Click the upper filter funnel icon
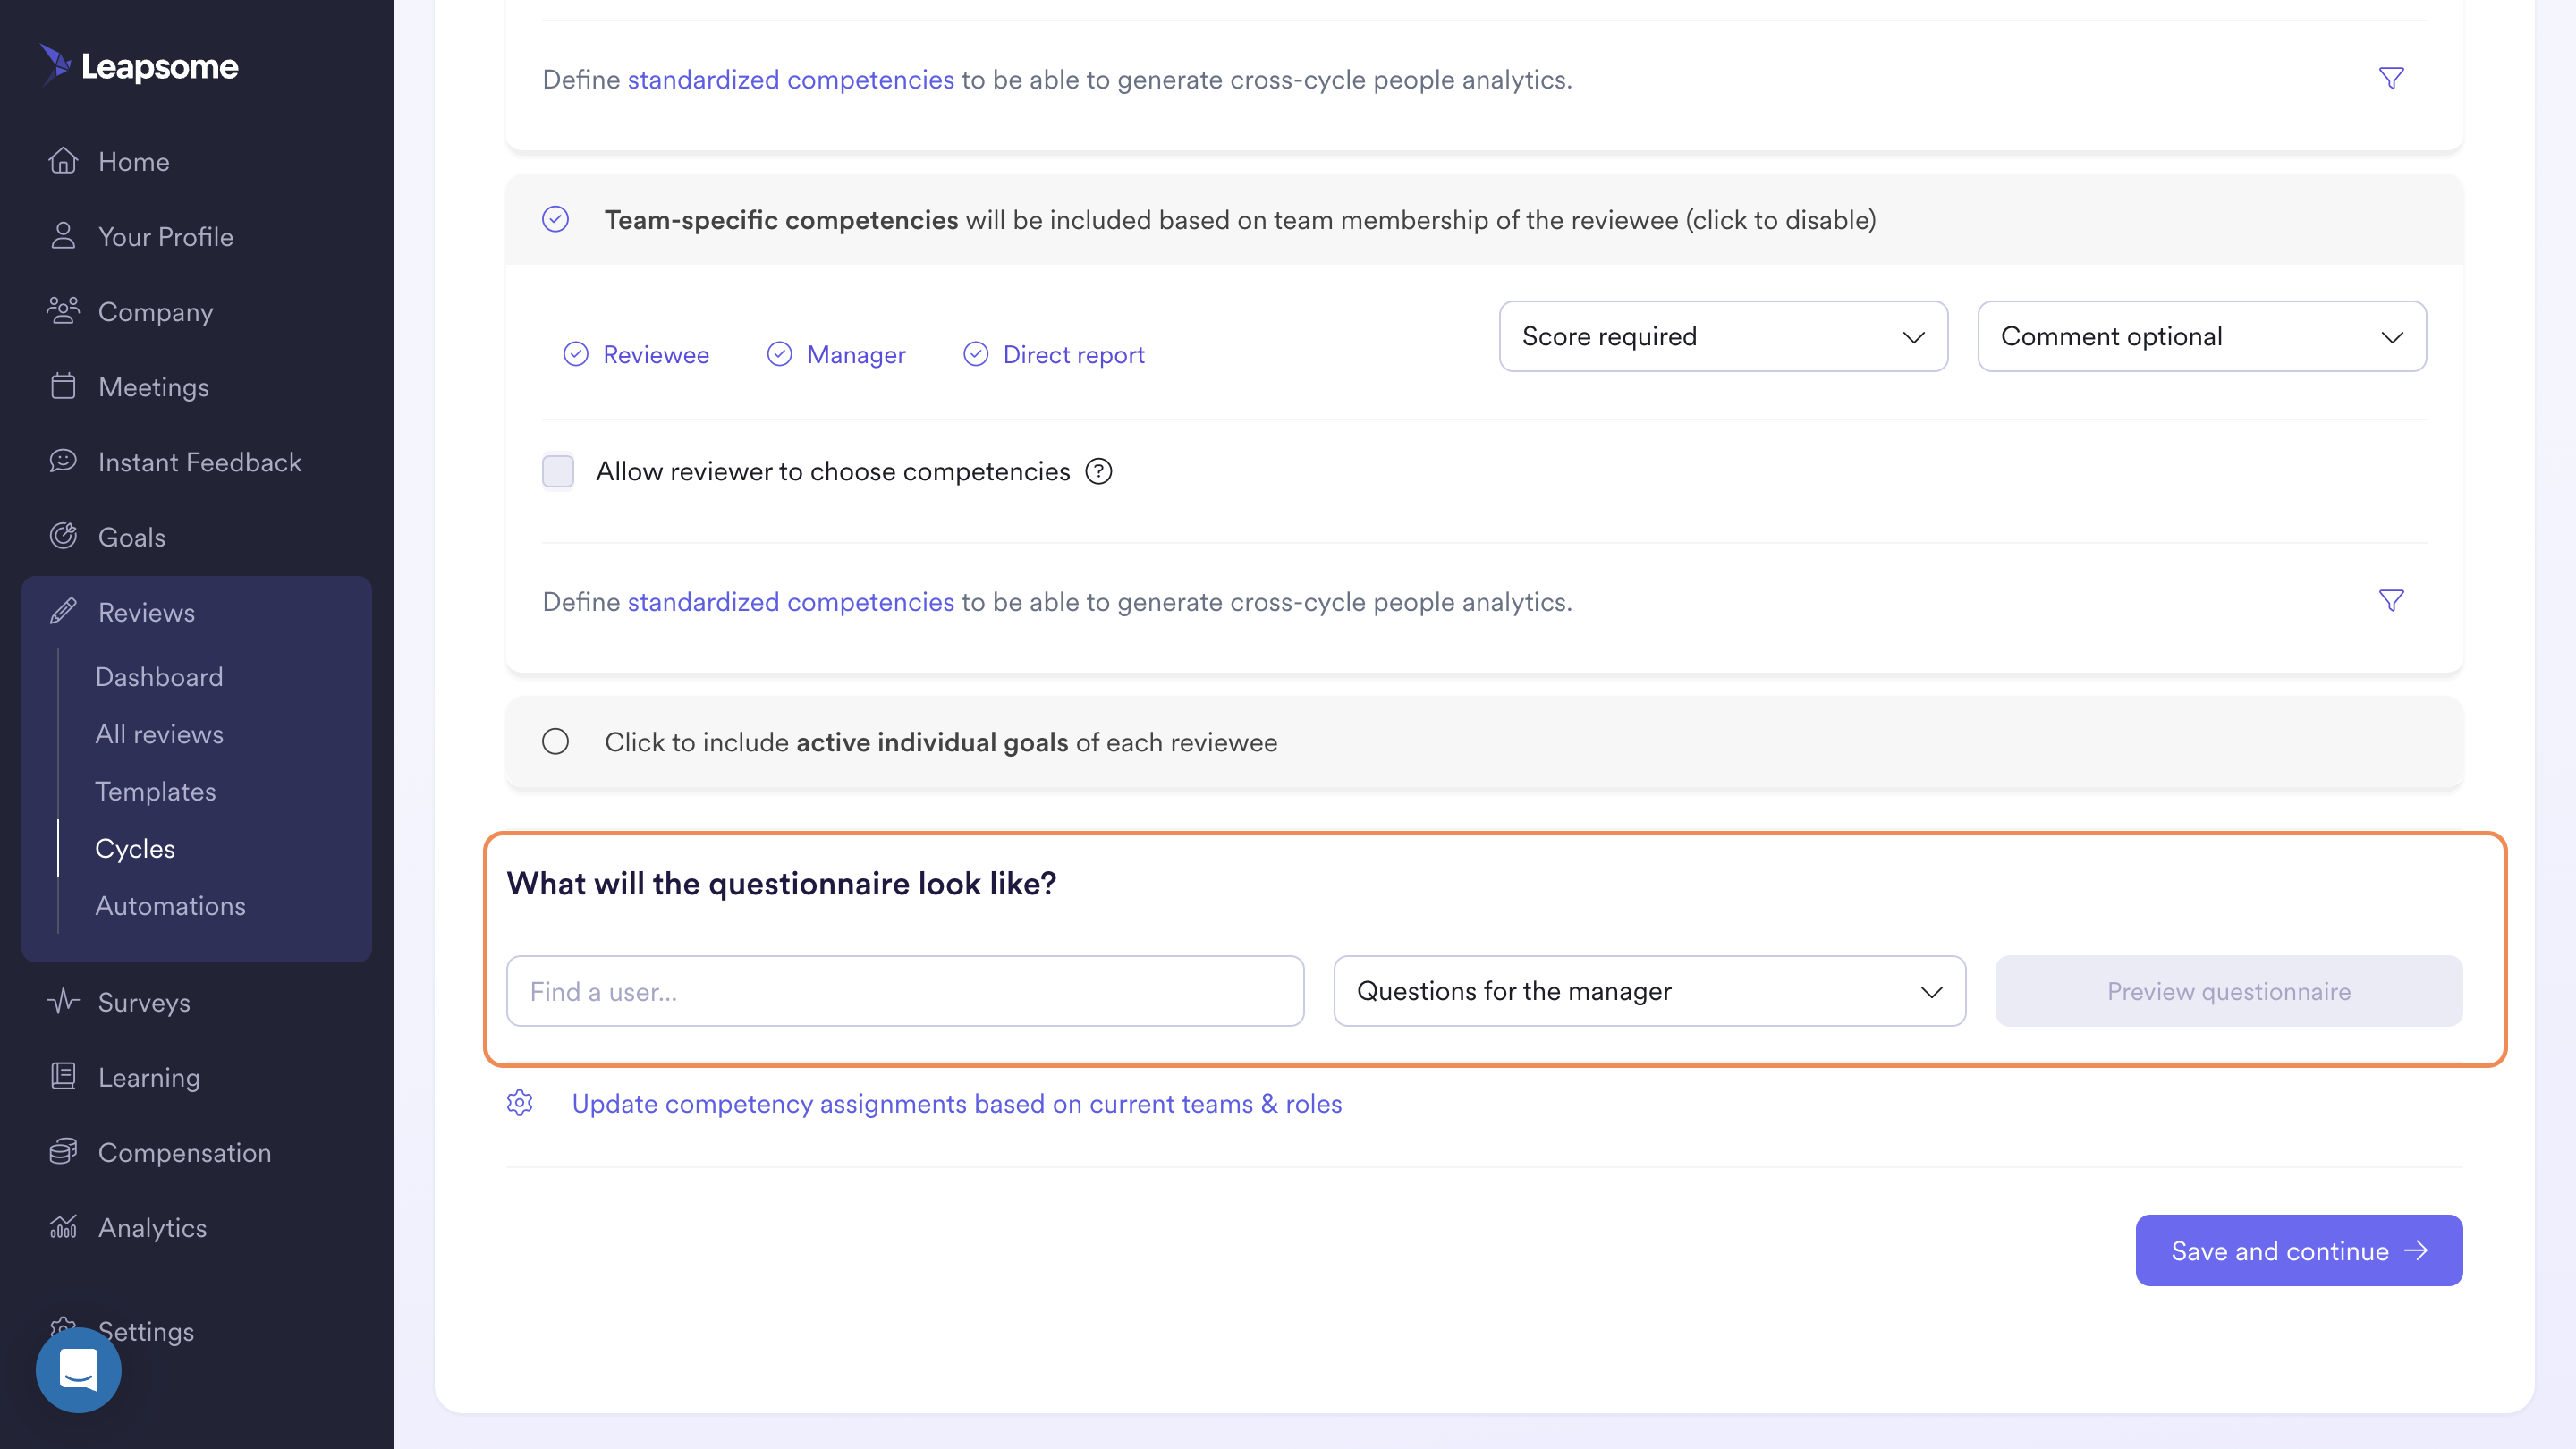This screenshot has width=2576, height=1449. coord(2391,78)
